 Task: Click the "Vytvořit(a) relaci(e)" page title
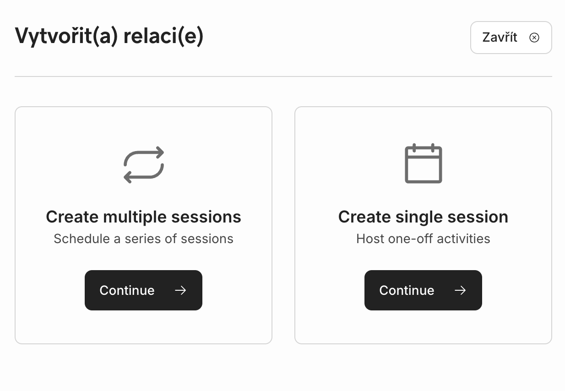point(109,36)
